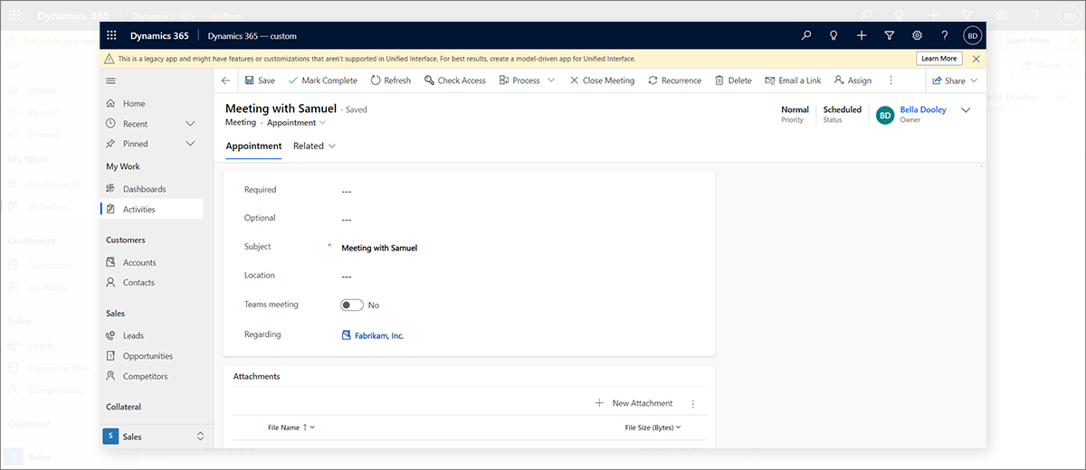The height and width of the screenshot is (470, 1086).
Task: Open the Recurrence command
Action: 674,80
